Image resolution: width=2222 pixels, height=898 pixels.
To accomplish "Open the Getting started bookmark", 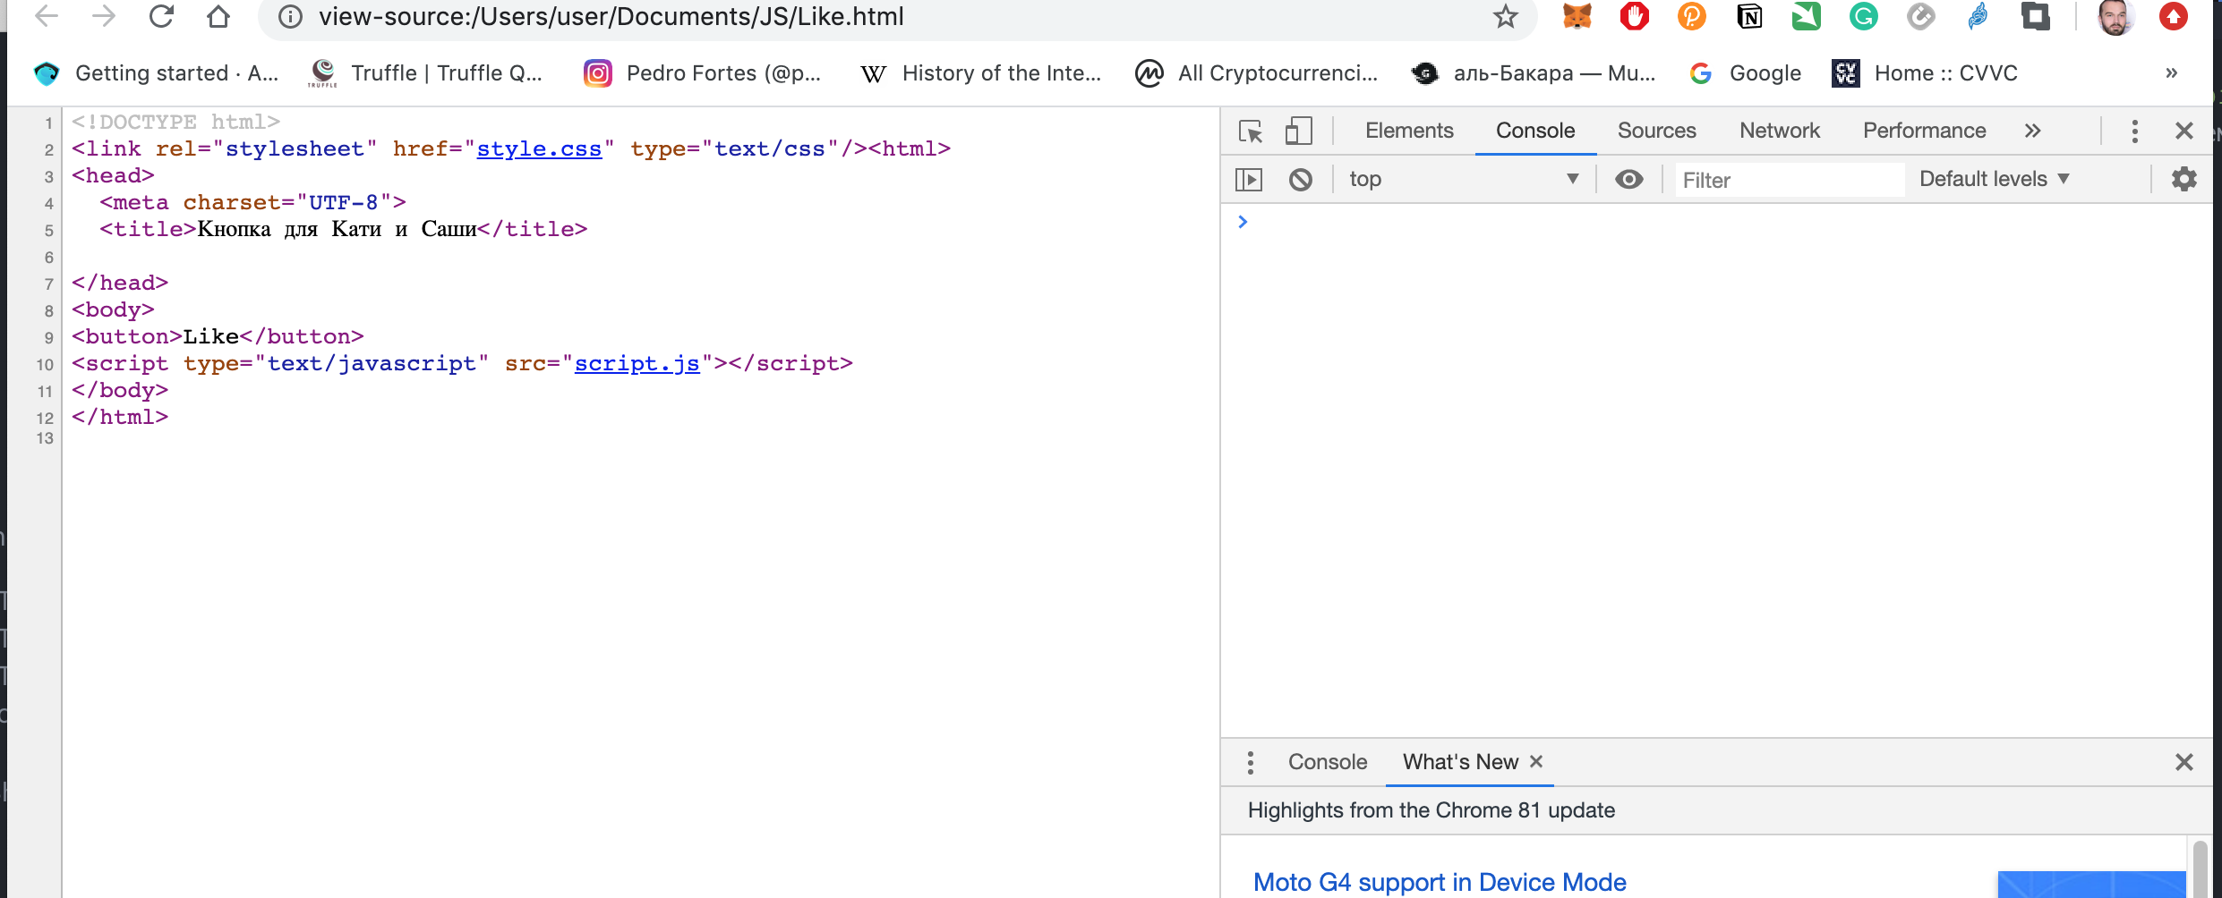I will click(x=156, y=73).
